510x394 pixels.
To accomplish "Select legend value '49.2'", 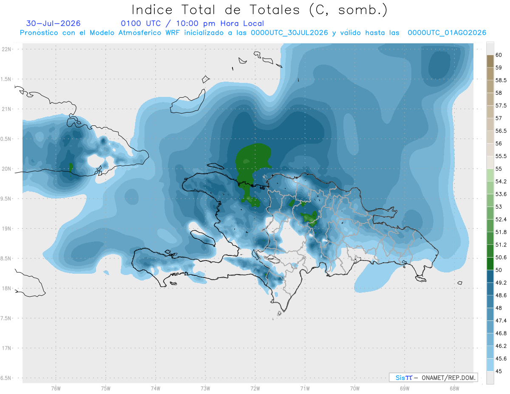I will pyautogui.click(x=501, y=283).
